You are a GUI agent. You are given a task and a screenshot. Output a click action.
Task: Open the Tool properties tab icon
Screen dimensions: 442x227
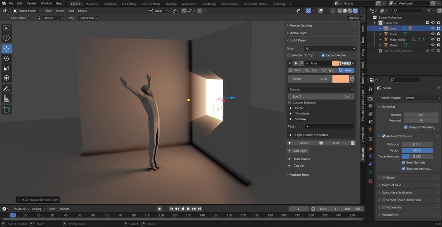[x=371, y=89]
